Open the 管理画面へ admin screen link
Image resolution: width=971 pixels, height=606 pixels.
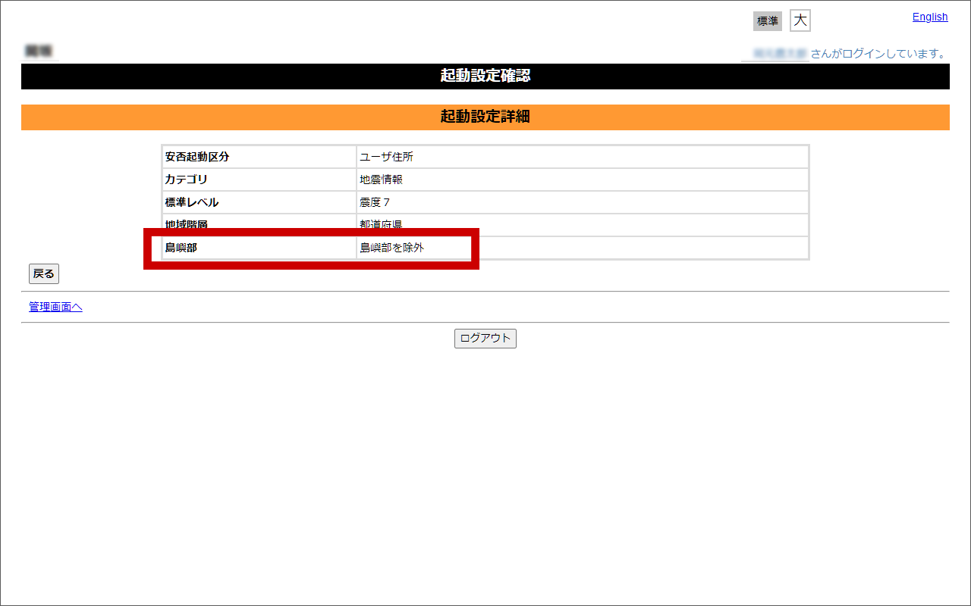(55, 307)
